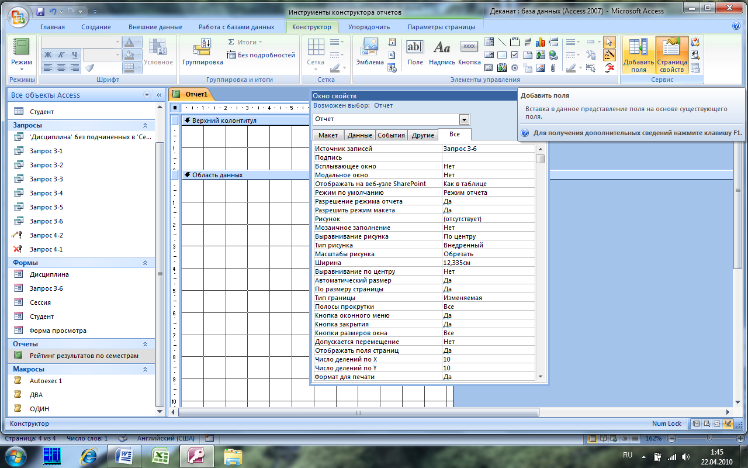Image resolution: width=748 pixels, height=468 pixels.
Task: Pick the subform/subreport control tool
Action: pos(489,68)
